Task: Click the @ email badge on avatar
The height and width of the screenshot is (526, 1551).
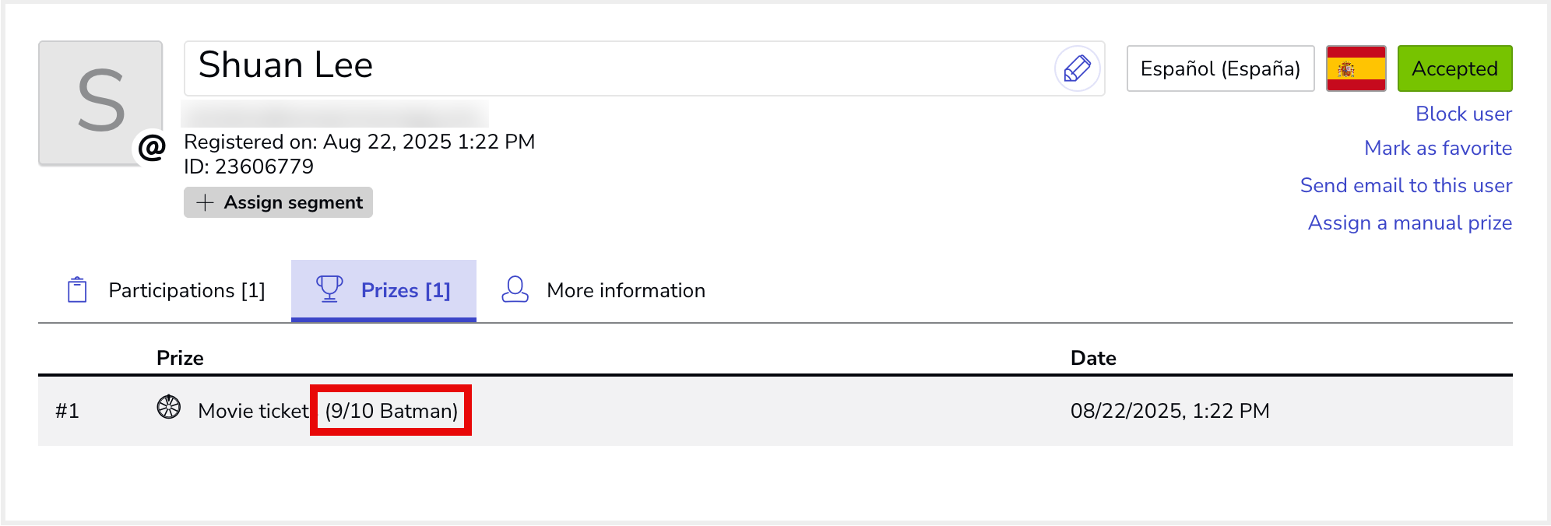Action: click(x=152, y=146)
